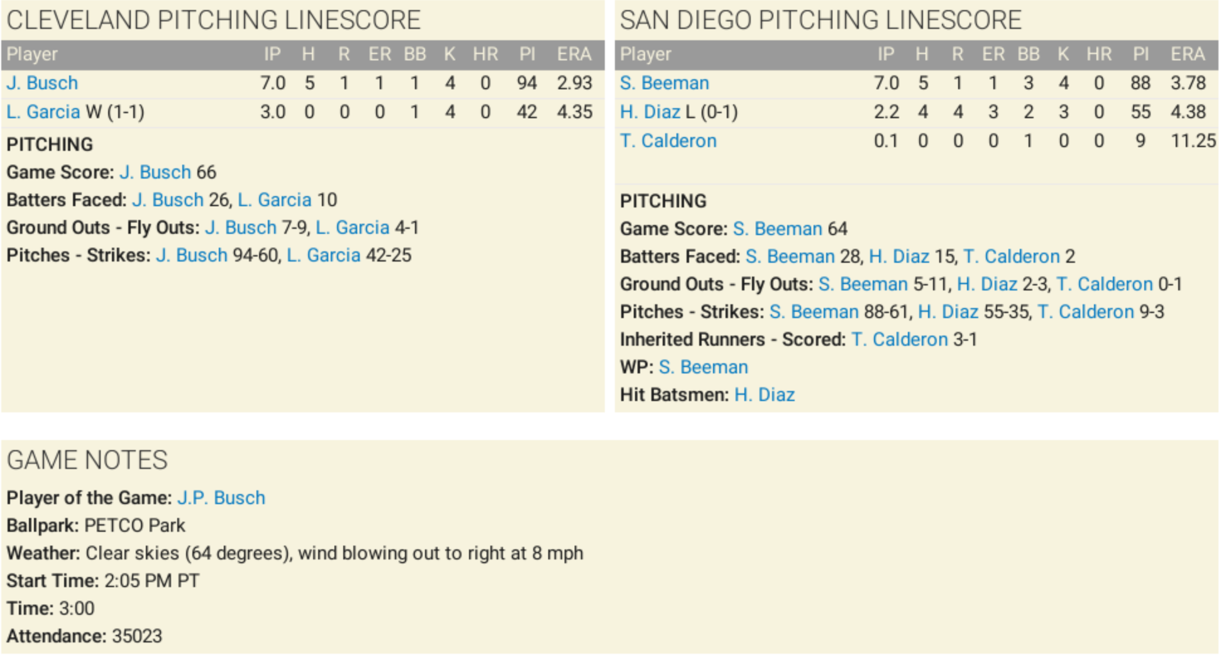The width and height of the screenshot is (1221, 655).
Task: Click T. Calderon in San Diego Ground Outs line
Action: 1104,284
